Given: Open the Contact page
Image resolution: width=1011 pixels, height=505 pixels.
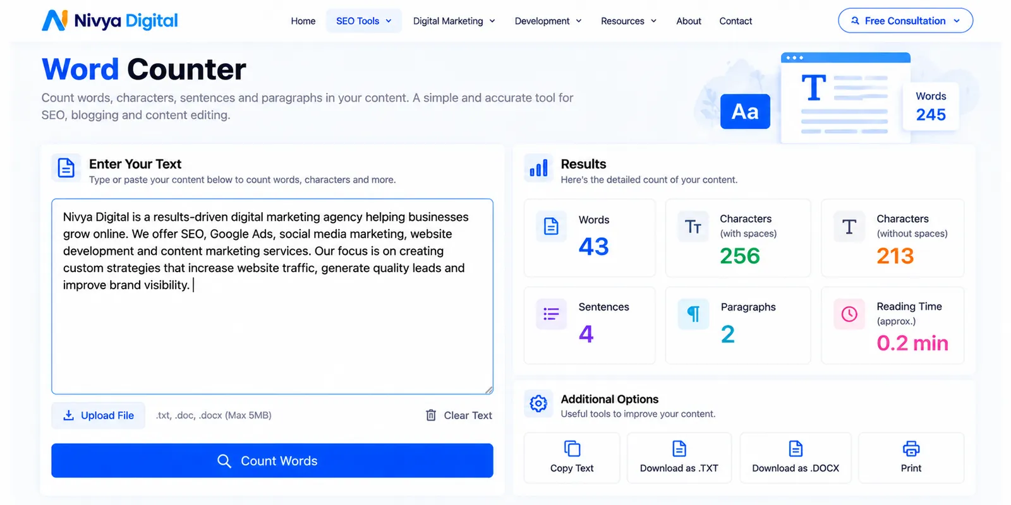Looking at the screenshot, I should tap(736, 21).
